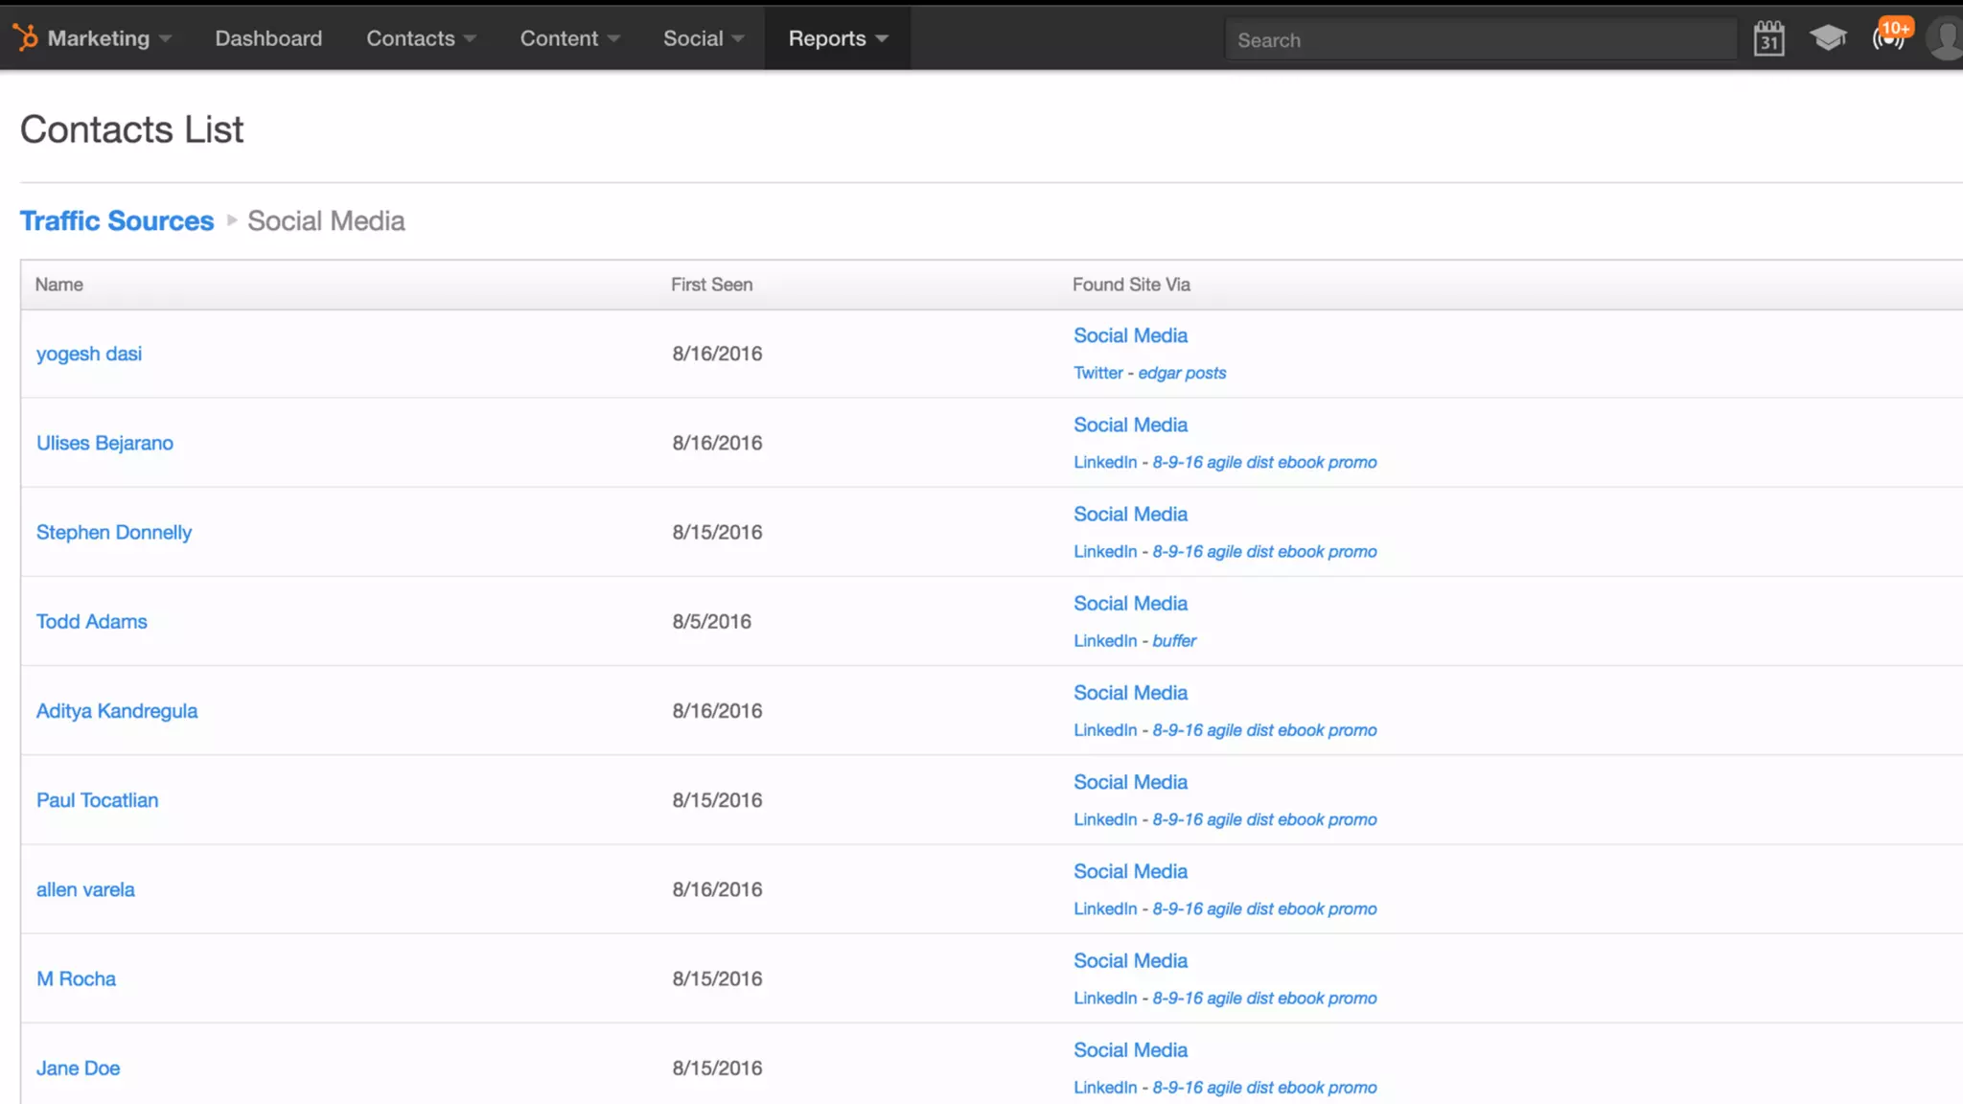Open the calendar icon in top bar
This screenshot has height=1104, width=1963.
pyautogui.click(x=1768, y=39)
